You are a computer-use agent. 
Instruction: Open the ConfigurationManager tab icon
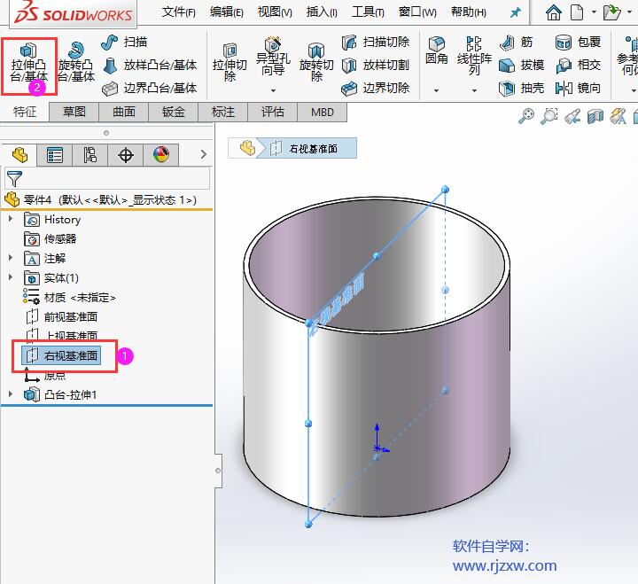coord(89,155)
